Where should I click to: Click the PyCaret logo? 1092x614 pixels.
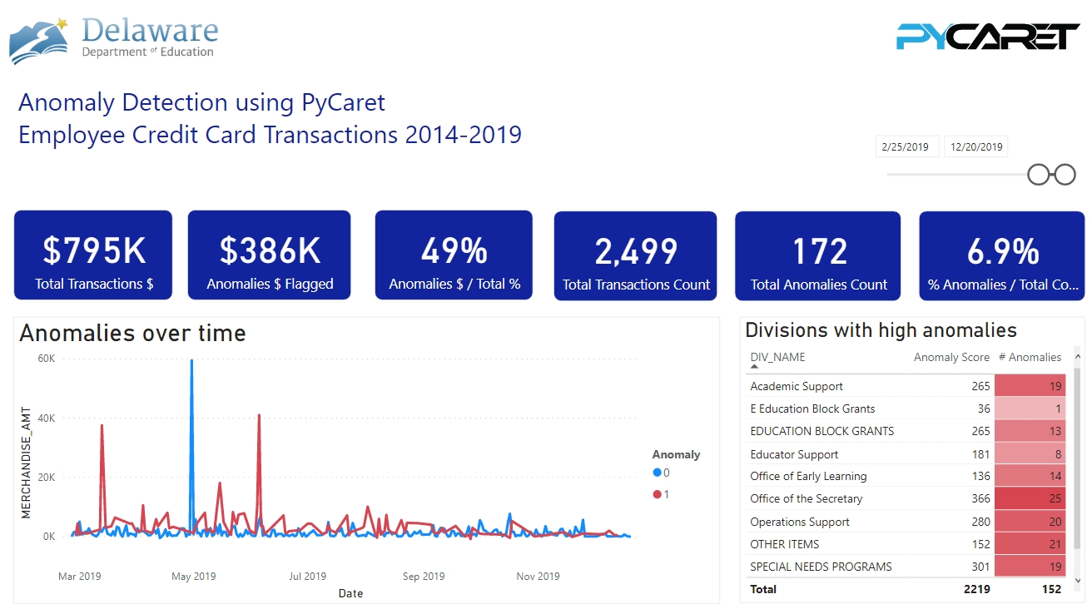click(987, 37)
